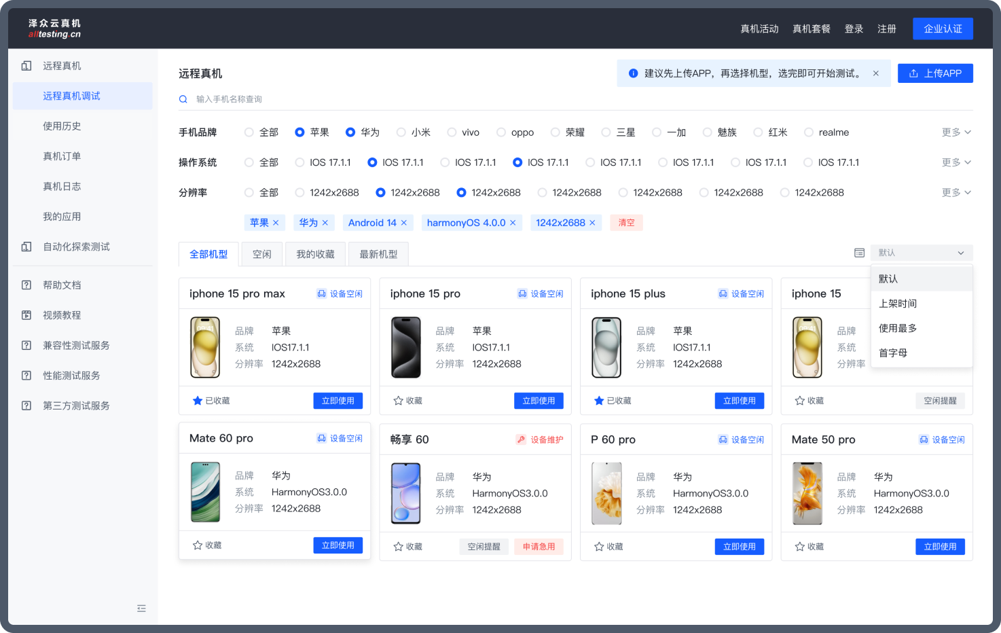Click the sidebar collapse icon at bottom
The width and height of the screenshot is (1001, 633).
pos(141,609)
